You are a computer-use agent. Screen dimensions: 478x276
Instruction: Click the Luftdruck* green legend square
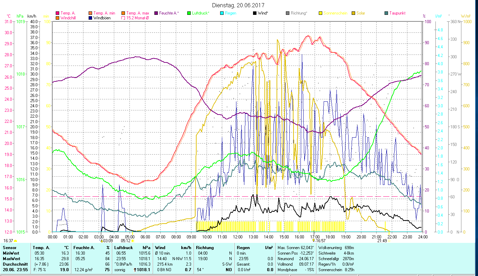(x=189, y=13)
